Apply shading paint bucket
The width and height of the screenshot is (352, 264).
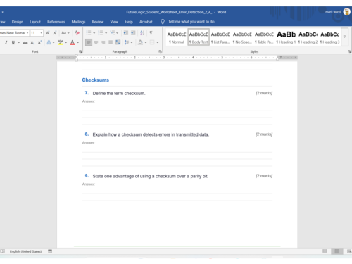pyautogui.click(x=140, y=42)
